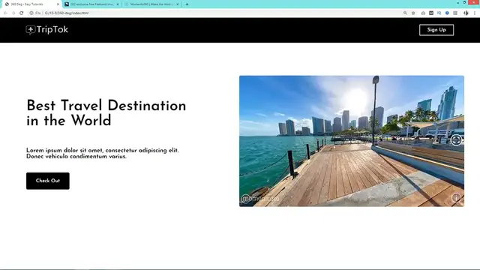The image size is (480, 270).
Task: Restore down the browser window
Action: click(464, 2)
